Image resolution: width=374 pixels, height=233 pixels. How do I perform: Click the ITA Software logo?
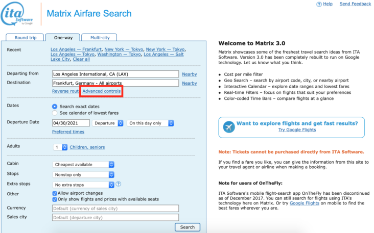(x=17, y=14)
